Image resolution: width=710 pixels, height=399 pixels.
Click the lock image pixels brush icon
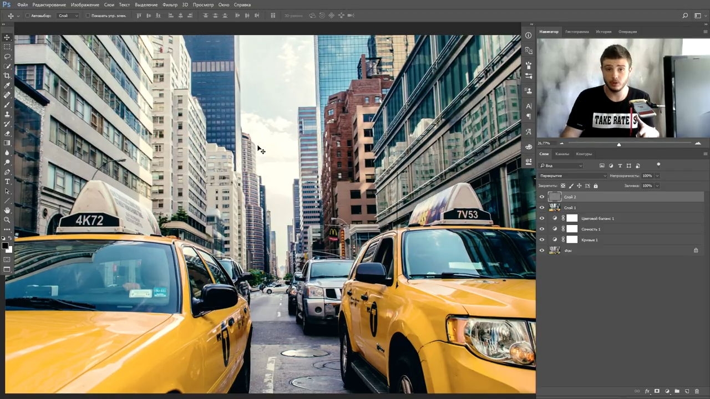[571, 186]
